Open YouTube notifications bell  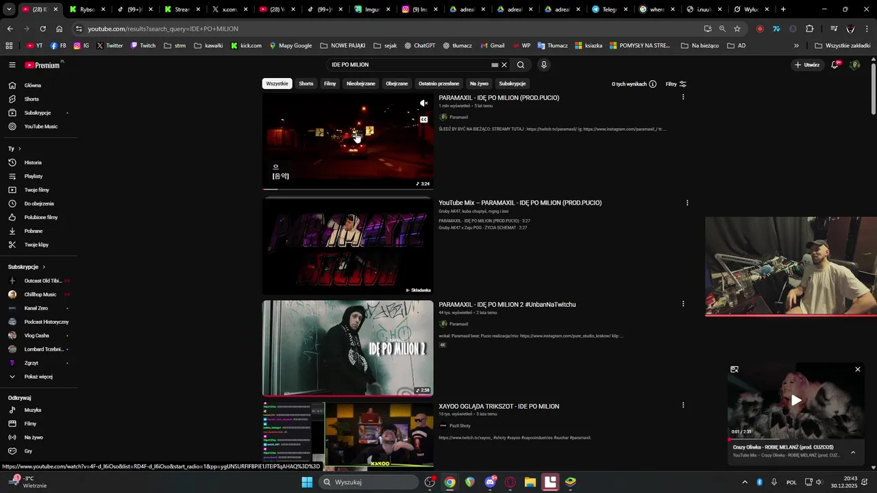click(835, 65)
